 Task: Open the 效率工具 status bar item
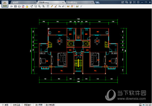(17, 105)
